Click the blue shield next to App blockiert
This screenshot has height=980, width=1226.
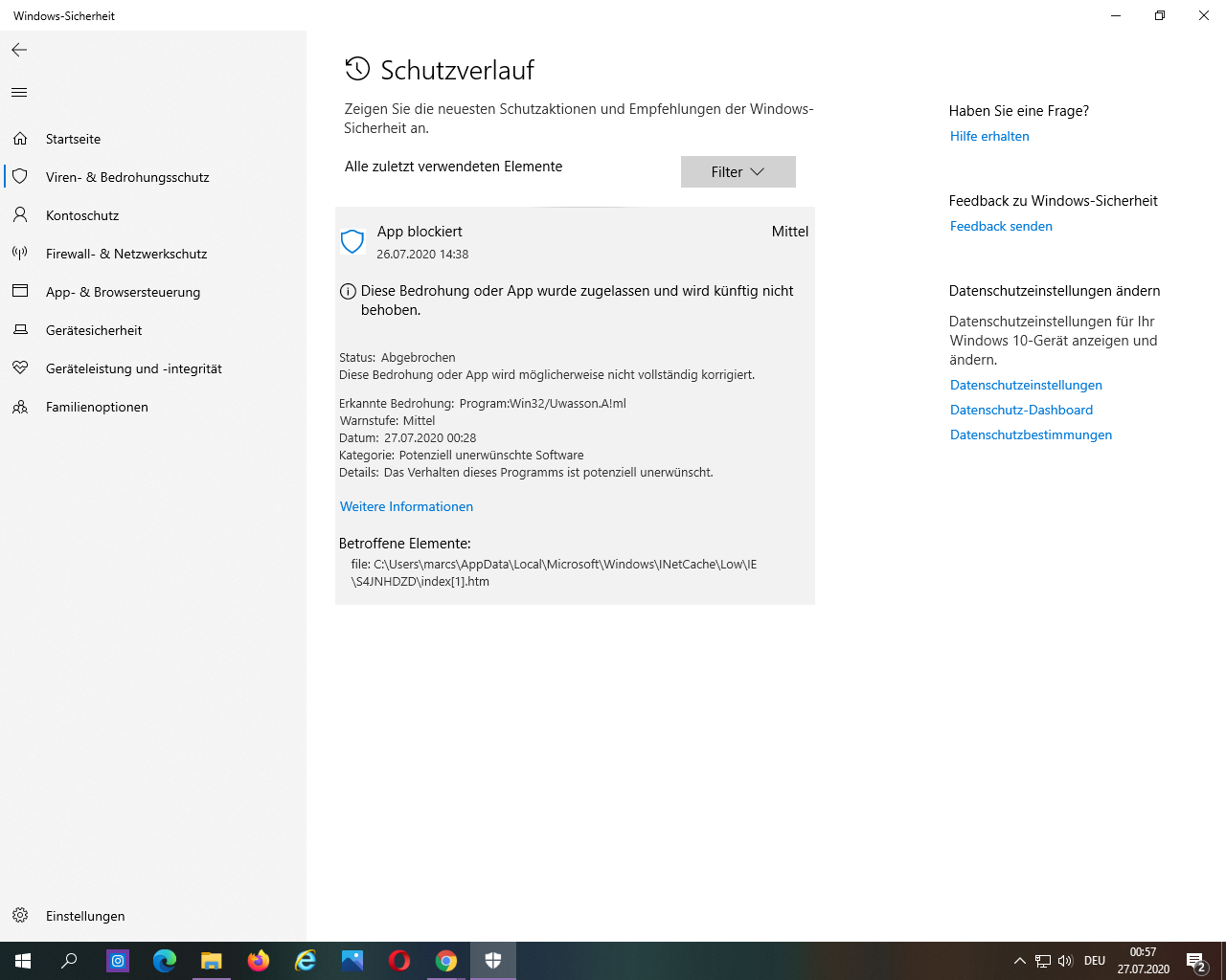pos(352,241)
